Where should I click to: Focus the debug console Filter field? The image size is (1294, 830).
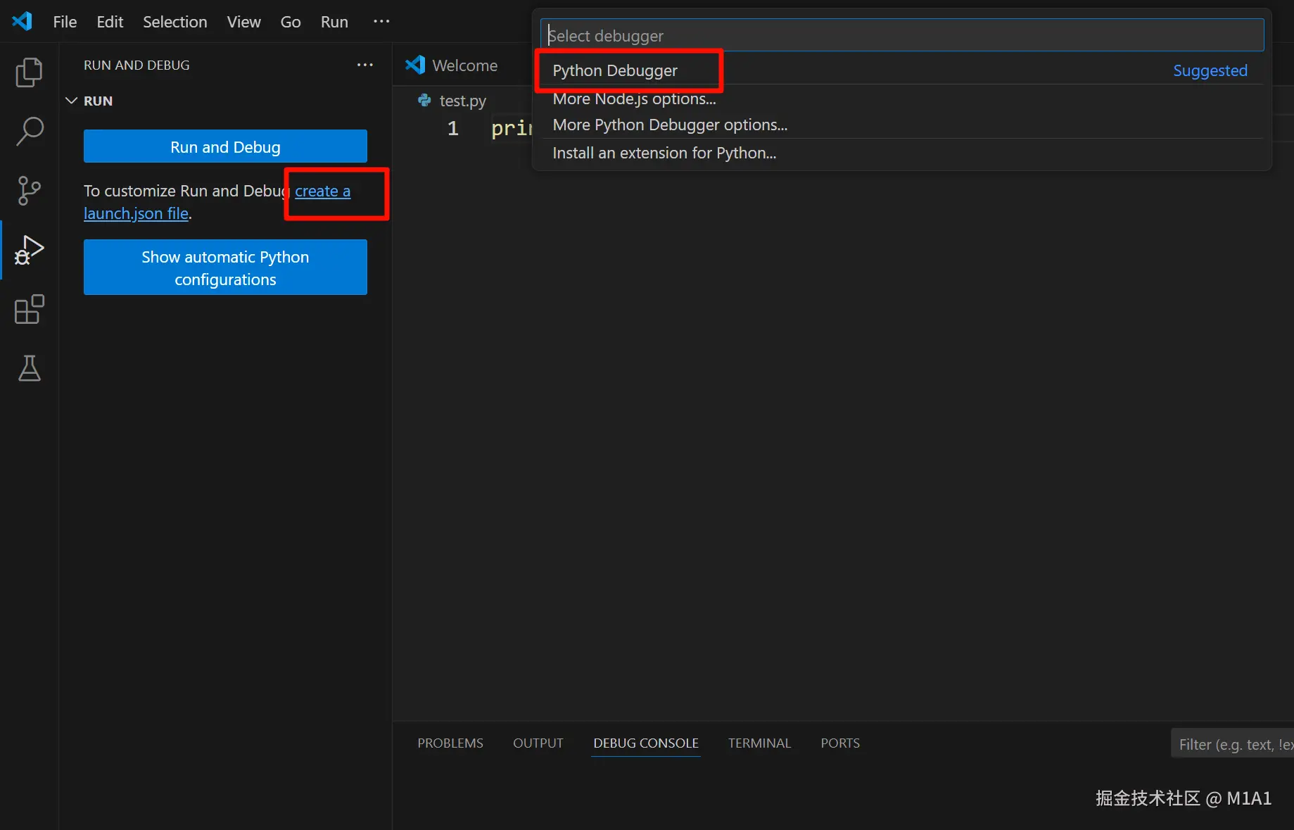click(1232, 744)
